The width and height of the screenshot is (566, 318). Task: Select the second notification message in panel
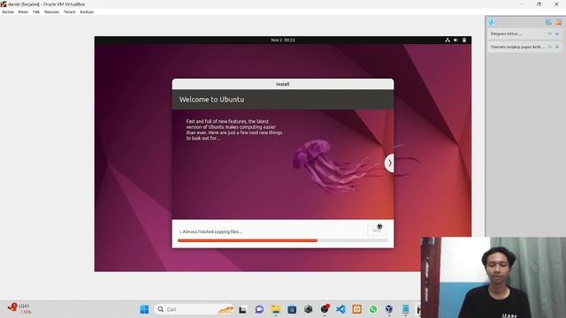[x=517, y=47]
